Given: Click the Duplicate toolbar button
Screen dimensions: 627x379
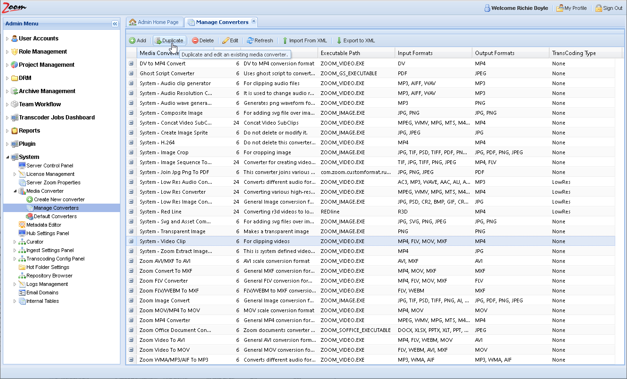Looking at the screenshot, I should pyautogui.click(x=169, y=40).
